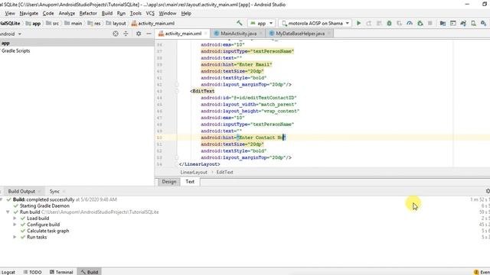Expand the Run tasks node

tap(15, 237)
